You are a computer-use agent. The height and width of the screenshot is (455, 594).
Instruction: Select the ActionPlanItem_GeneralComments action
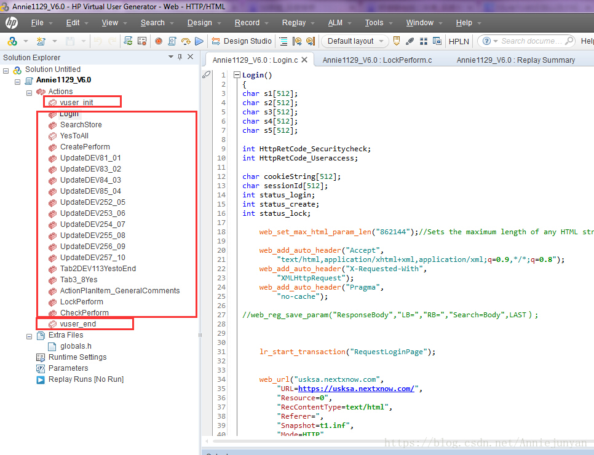[x=120, y=291]
